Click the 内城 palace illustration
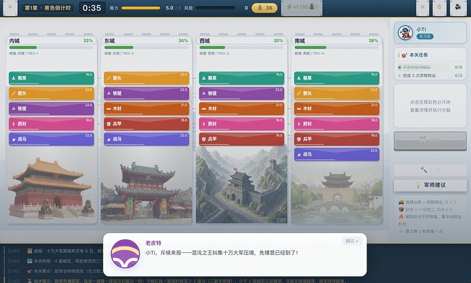 coord(51,188)
